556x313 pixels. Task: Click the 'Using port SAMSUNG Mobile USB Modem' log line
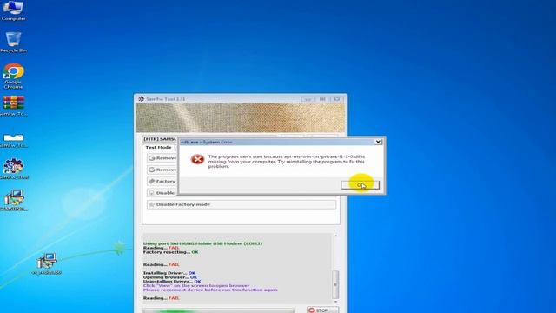tap(202, 243)
